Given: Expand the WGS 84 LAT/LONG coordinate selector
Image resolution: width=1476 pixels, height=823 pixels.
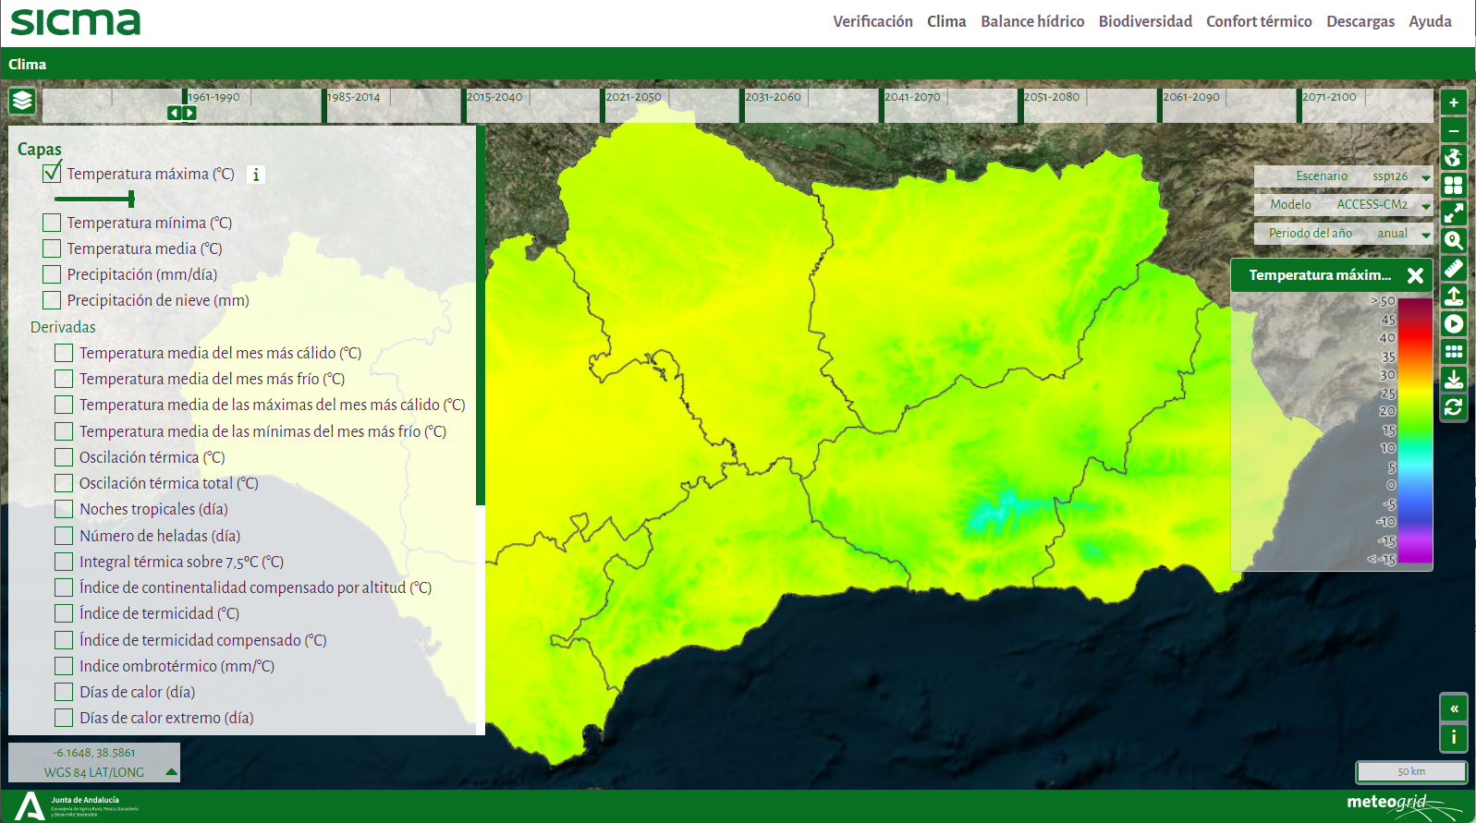Looking at the screenshot, I should (x=171, y=772).
